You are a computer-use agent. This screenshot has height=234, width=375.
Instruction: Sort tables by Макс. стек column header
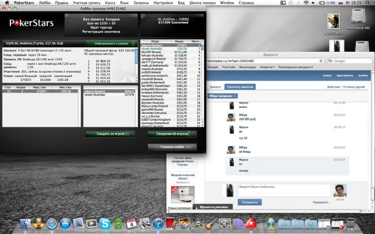click(x=40, y=88)
